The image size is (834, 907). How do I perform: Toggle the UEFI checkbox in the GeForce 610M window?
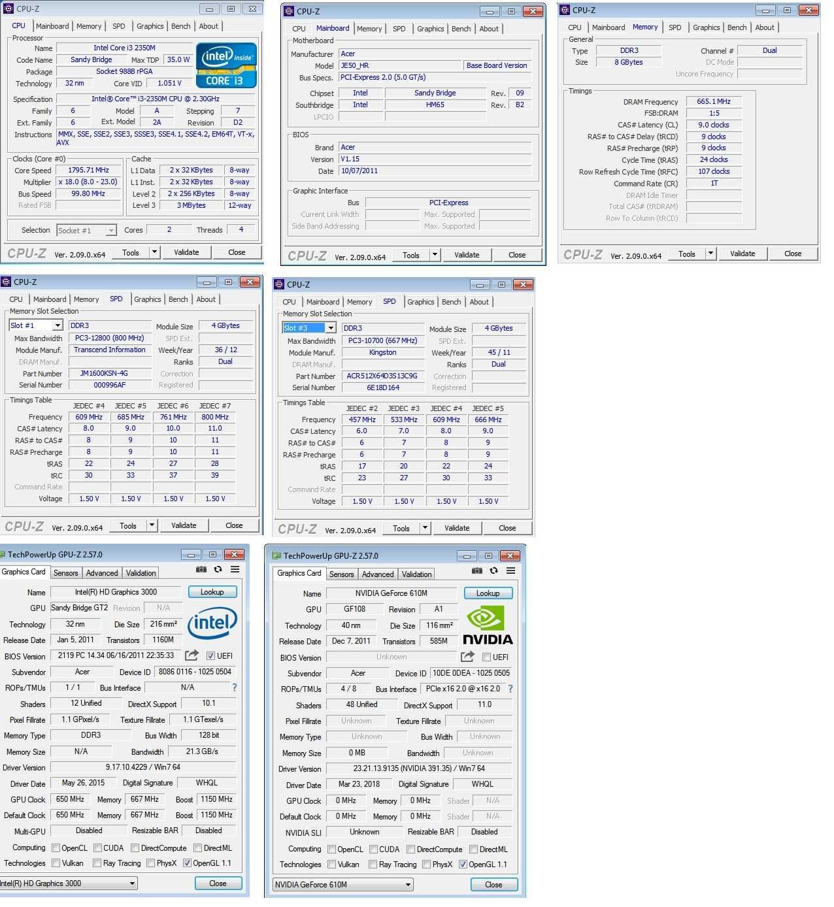(486, 657)
